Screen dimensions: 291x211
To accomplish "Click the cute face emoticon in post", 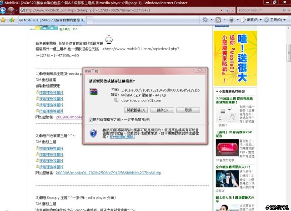I will click(x=109, y=40).
